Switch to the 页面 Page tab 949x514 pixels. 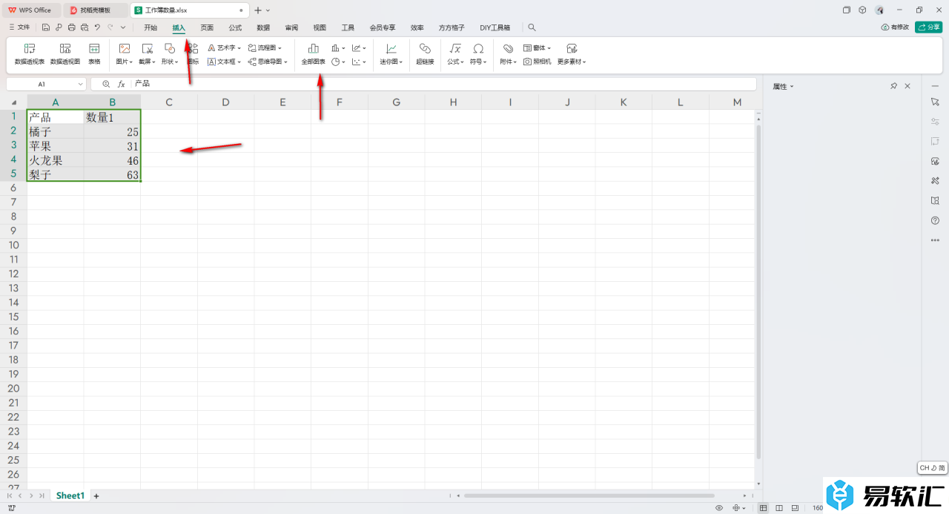pos(207,27)
